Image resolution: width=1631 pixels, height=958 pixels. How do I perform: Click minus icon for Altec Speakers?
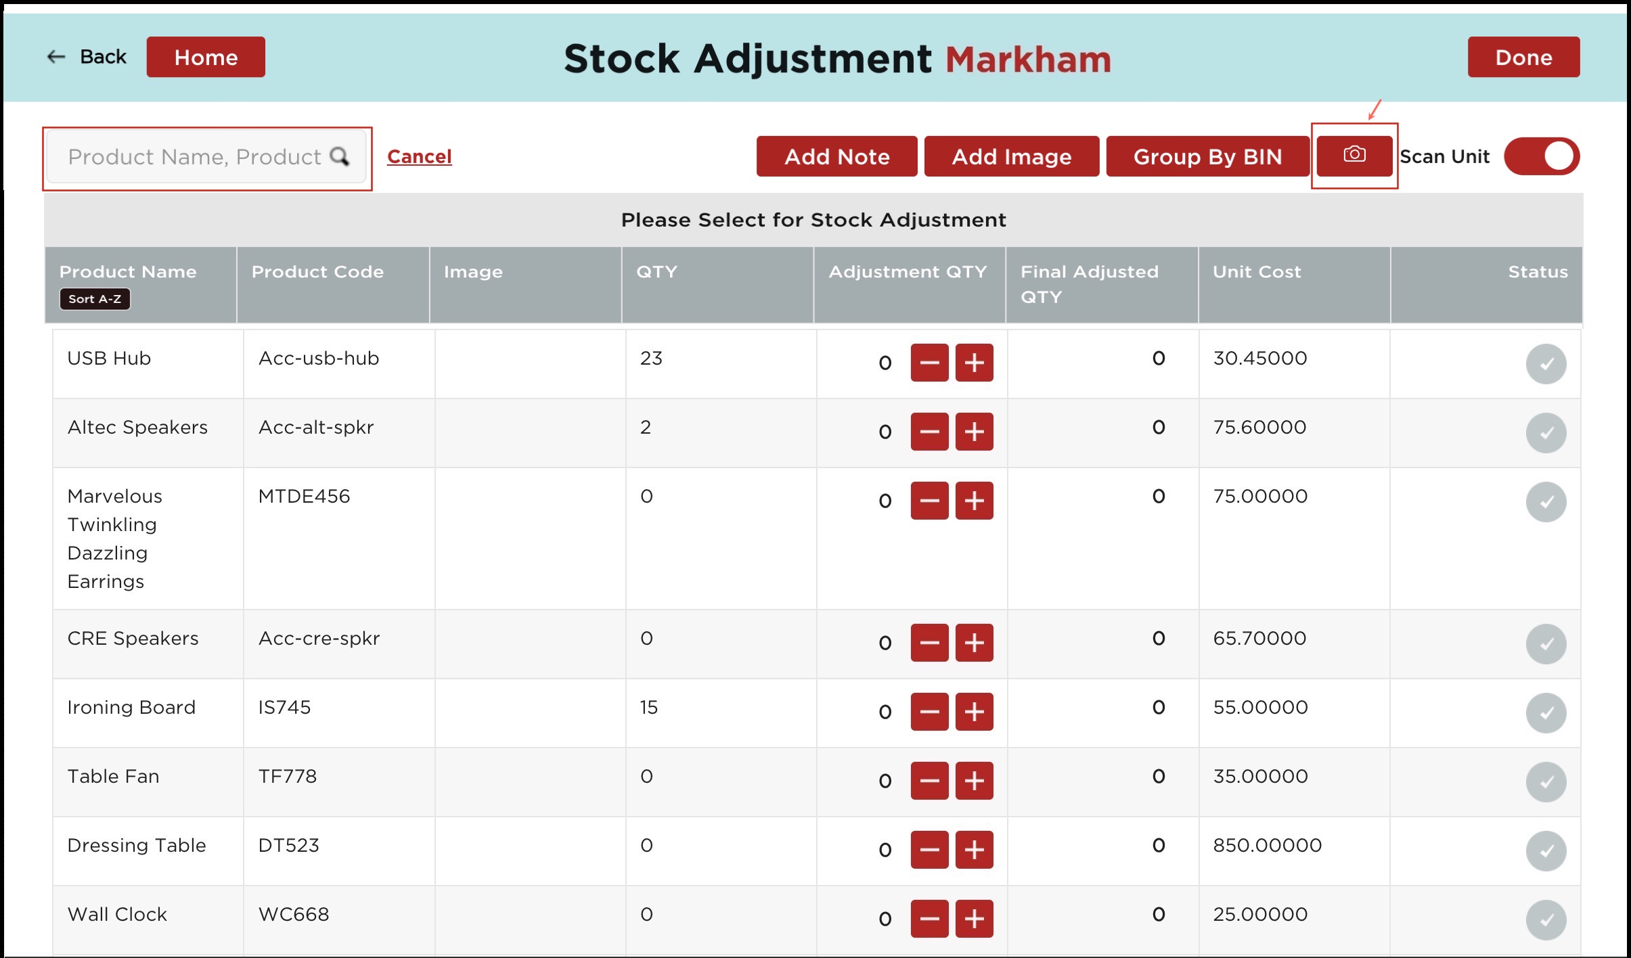pos(929,432)
